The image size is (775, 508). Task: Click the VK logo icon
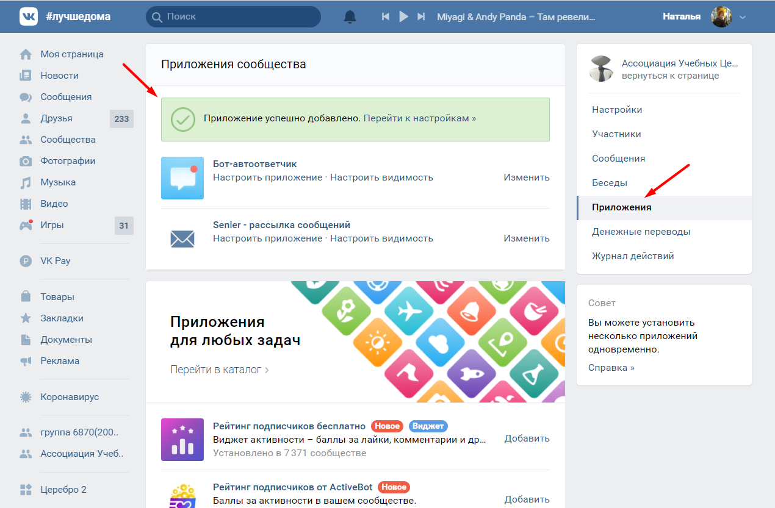(x=29, y=16)
